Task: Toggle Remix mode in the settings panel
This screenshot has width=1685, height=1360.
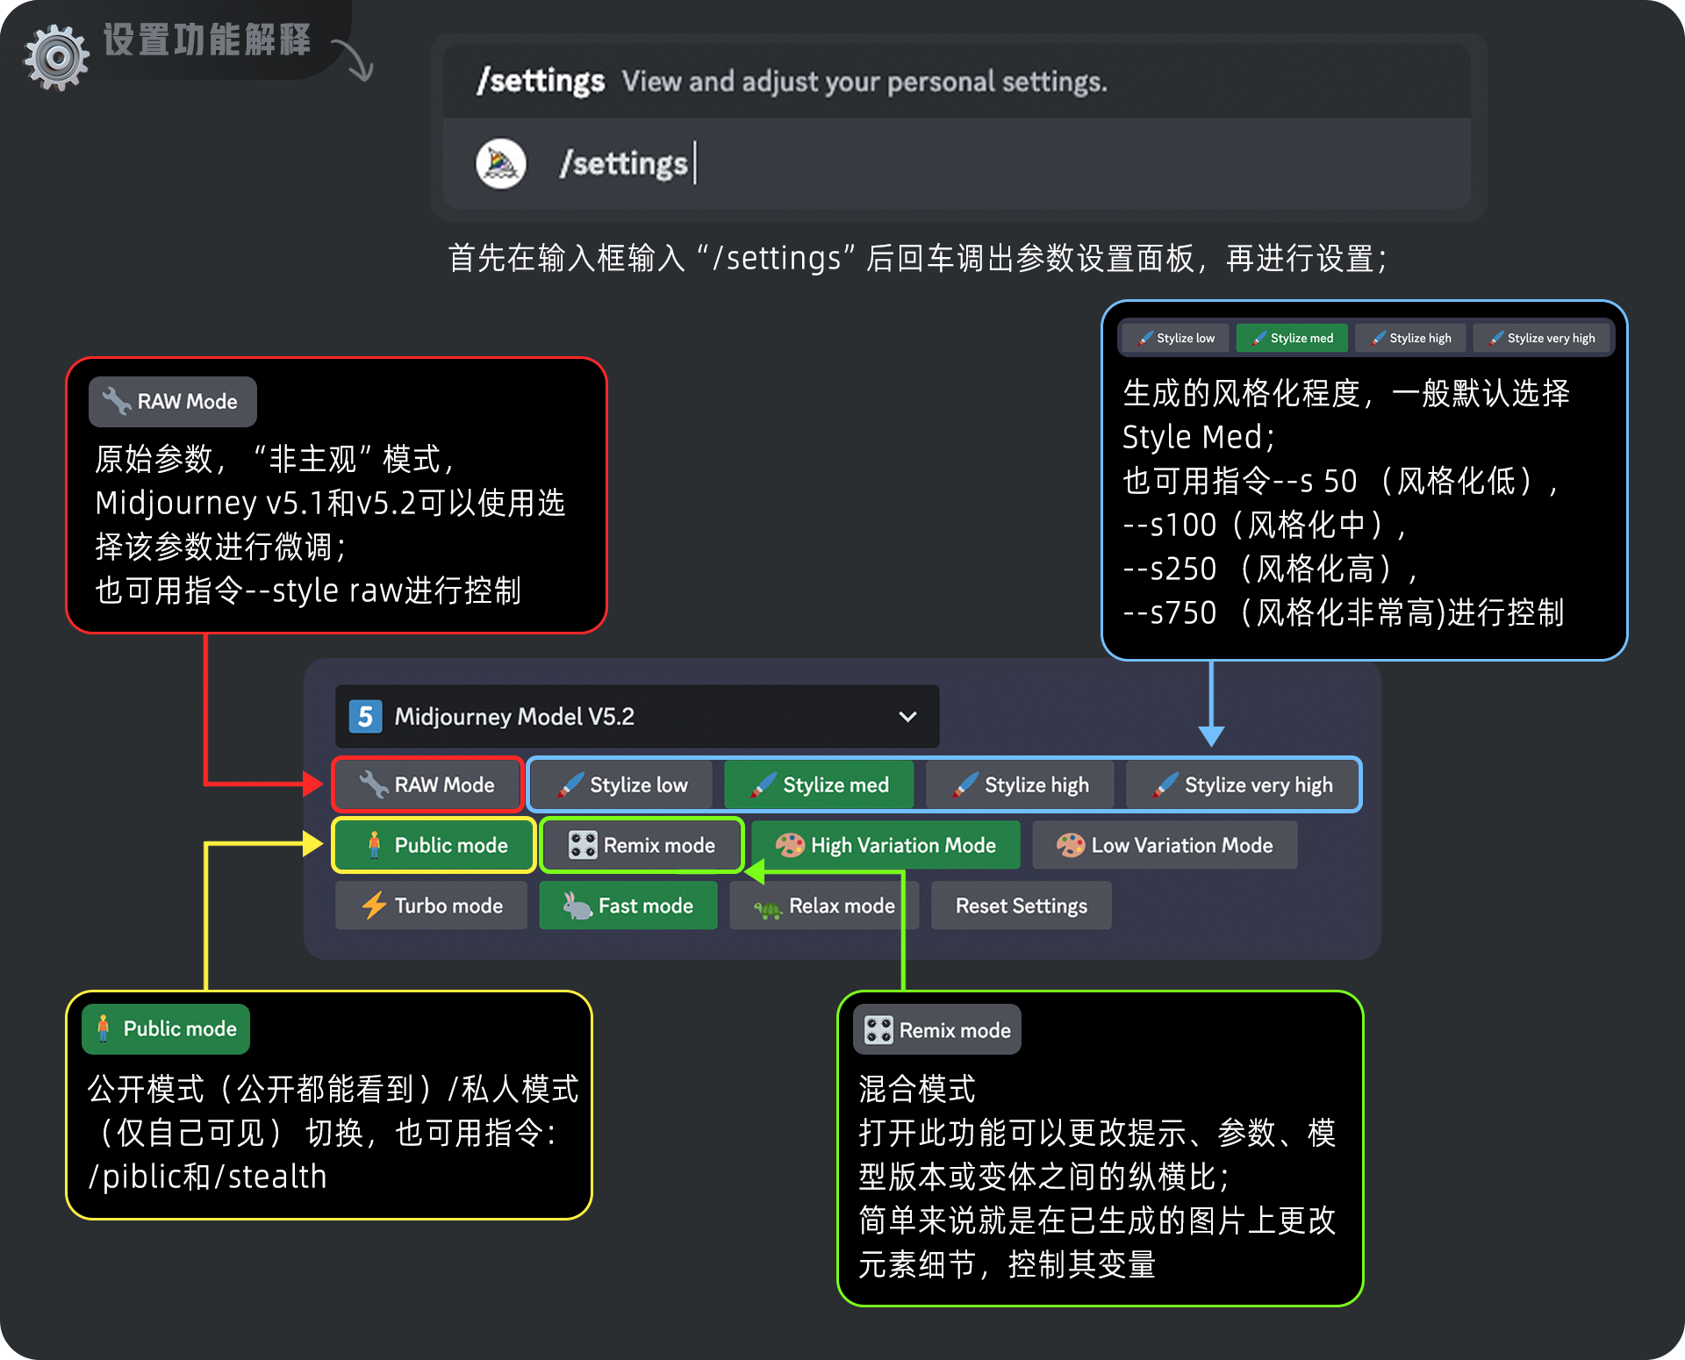Action: pyautogui.click(x=642, y=845)
